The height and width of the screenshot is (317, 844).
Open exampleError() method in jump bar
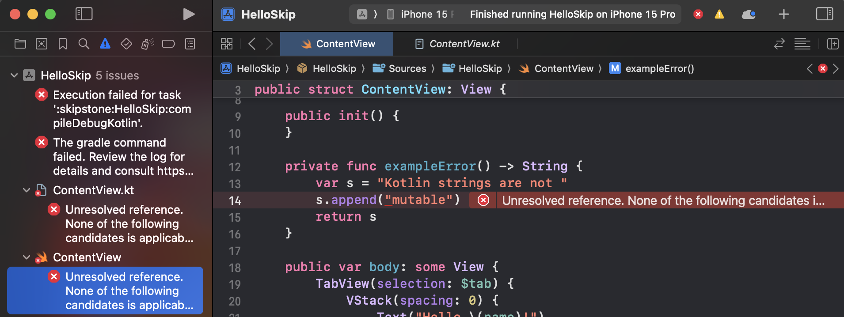coord(652,68)
